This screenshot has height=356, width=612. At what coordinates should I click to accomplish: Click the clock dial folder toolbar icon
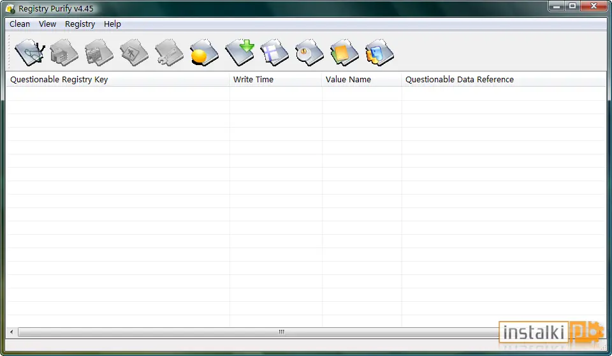click(x=310, y=52)
